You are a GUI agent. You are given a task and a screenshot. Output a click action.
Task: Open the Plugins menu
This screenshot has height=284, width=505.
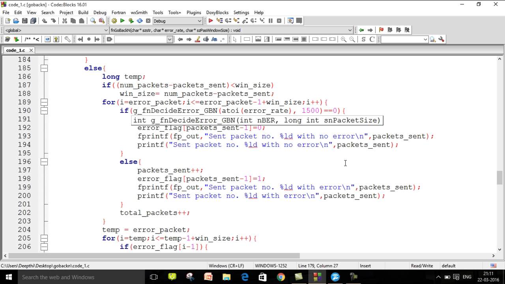tap(194, 13)
